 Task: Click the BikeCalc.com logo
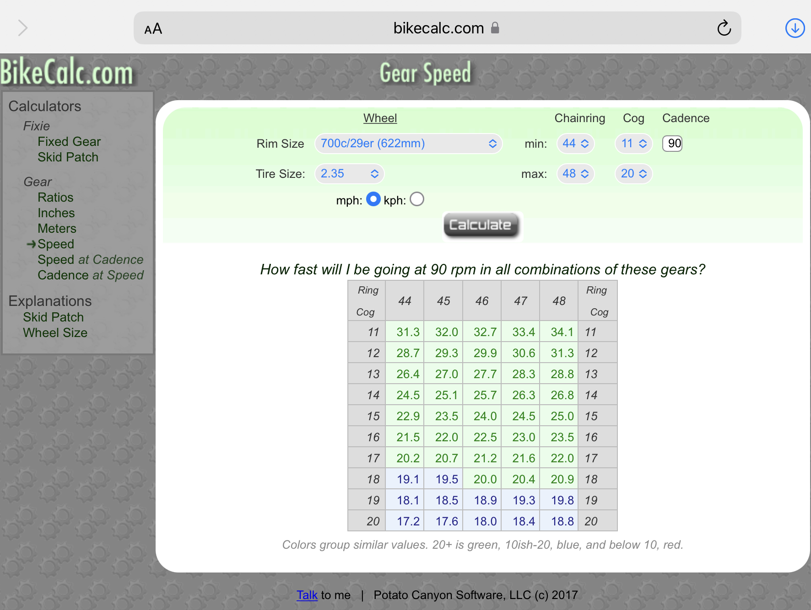(x=67, y=73)
